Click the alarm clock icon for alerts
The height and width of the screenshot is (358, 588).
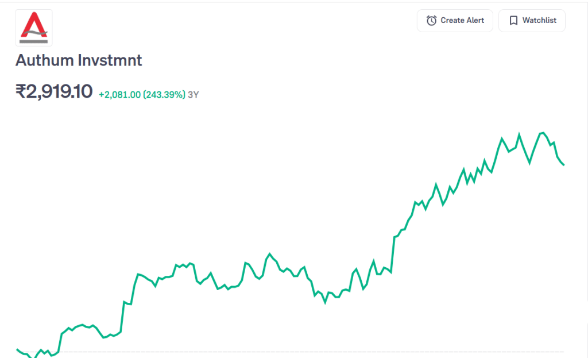[431, 21]
